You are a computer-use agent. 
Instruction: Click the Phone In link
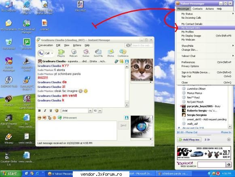[226, 132]
